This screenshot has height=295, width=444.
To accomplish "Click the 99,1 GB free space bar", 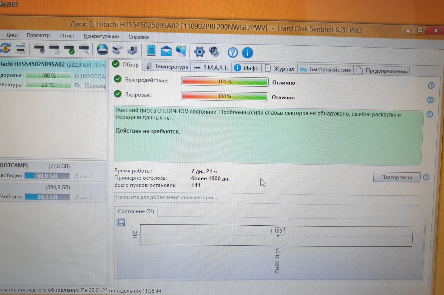I will pos(47,197).
